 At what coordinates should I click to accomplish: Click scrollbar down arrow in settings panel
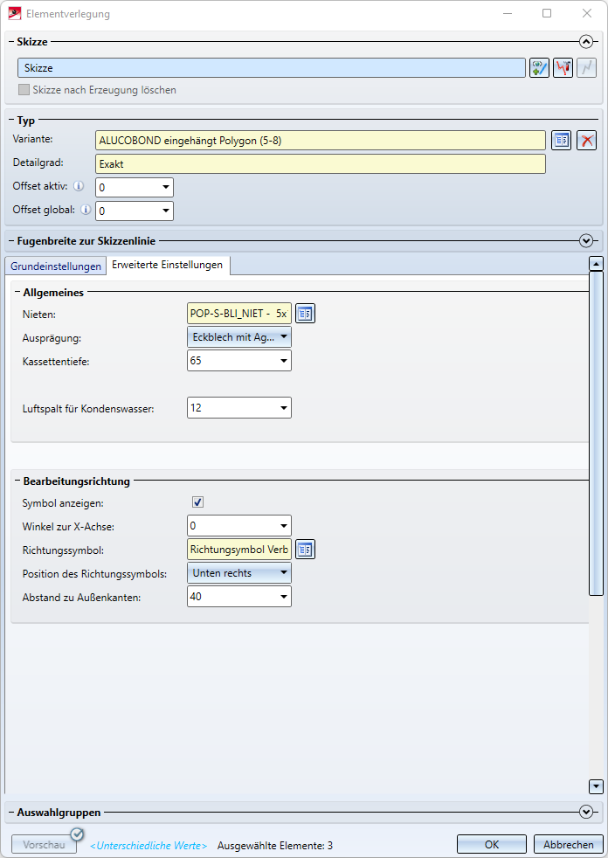(596, 787)
